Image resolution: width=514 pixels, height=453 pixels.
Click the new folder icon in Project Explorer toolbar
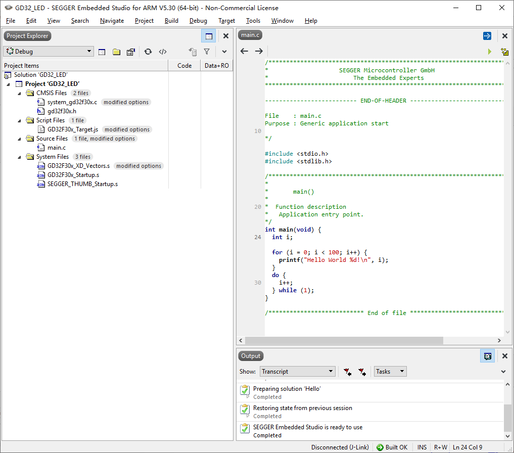tap(117, 51)
